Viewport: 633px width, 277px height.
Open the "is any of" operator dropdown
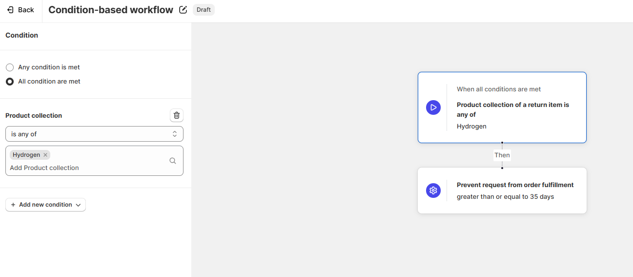pyautogui.click(x=94, y=134)
